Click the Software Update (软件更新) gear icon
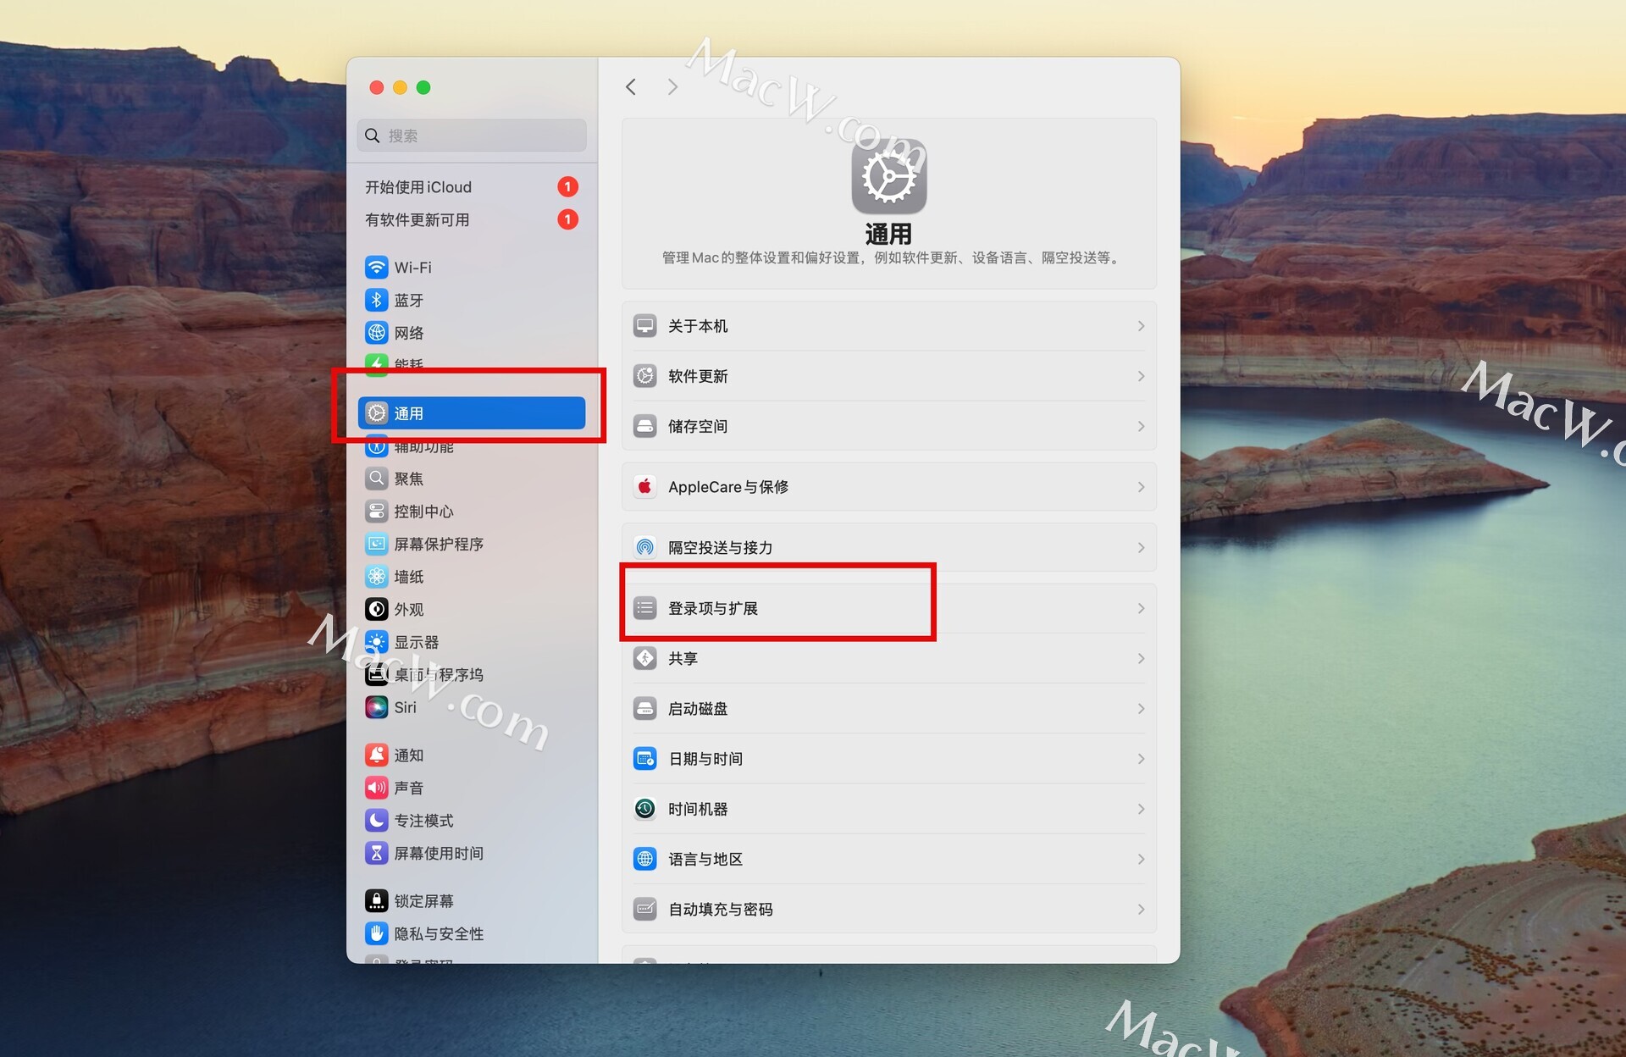 pyautogui.click(x=645, y=376)
